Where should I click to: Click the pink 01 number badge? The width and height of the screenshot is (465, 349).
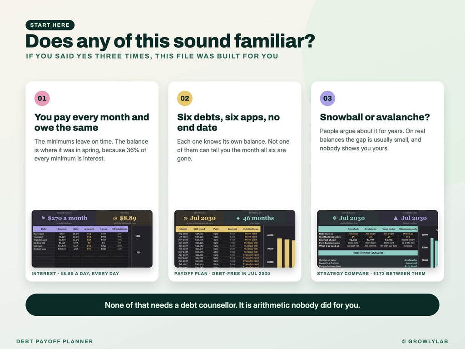pos(42,98)
